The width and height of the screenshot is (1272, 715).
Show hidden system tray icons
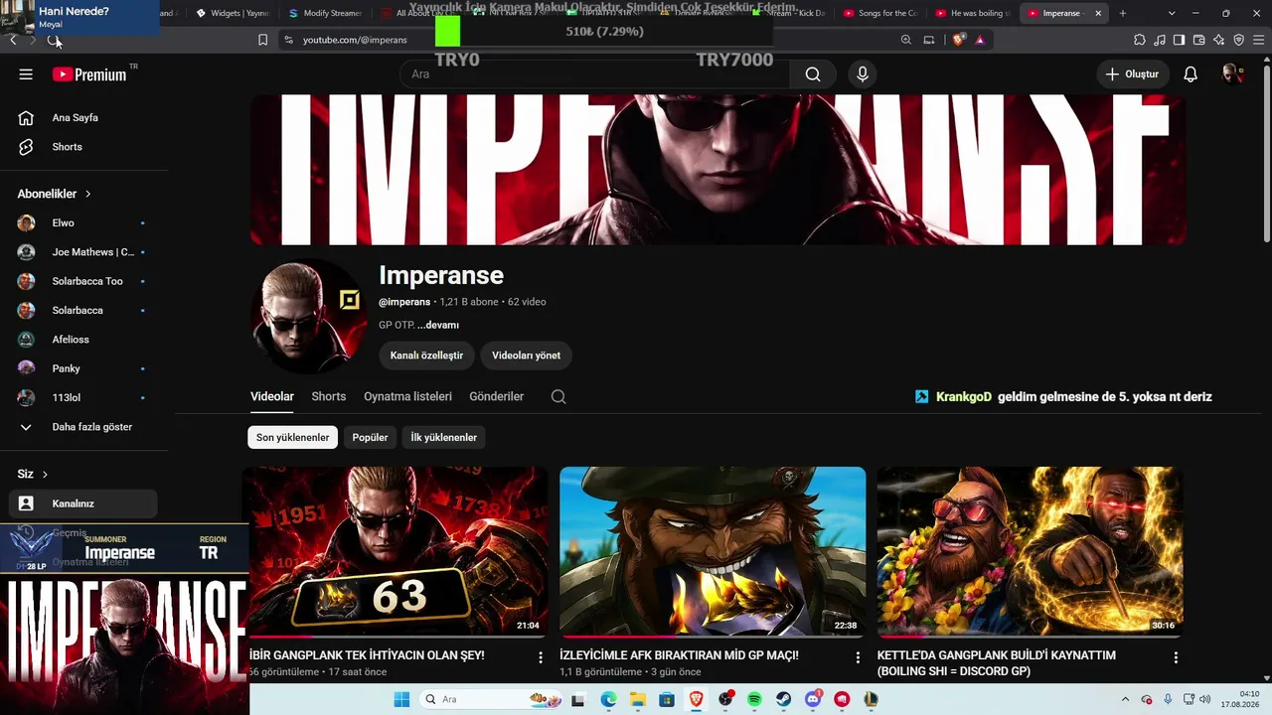(x=1125, y=699)
